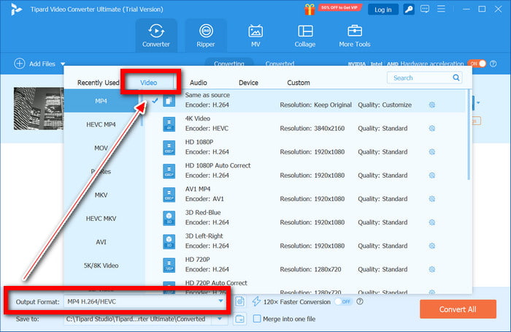Switch to the Audio tab
The height and width of the screenshot is (332, 511).
[x=198, y=83]
